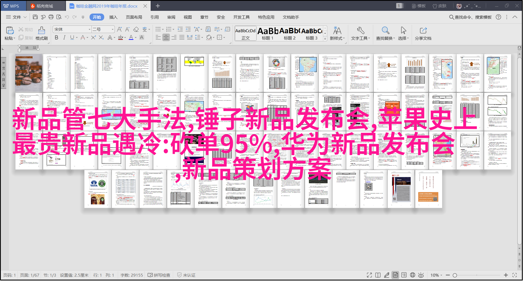The width and height of the screenshot is (523, 281).
Task: Switch to reading layout book icon
Action: coord(378,275)
